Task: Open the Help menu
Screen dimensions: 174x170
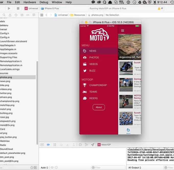Action: click(69, 2)
